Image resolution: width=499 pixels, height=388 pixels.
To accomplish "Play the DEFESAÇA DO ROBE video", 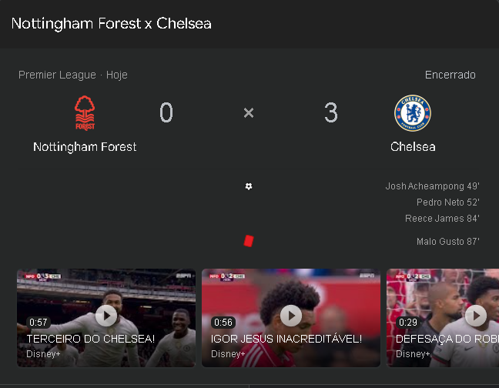I will pyautogui.click(x=476, y=316).
